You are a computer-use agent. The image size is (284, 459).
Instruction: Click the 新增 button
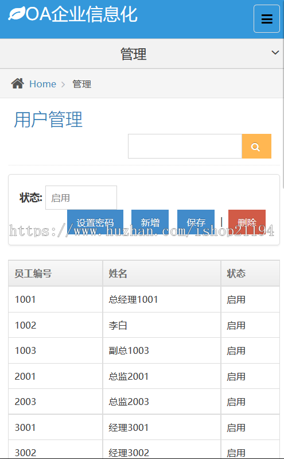150,222
